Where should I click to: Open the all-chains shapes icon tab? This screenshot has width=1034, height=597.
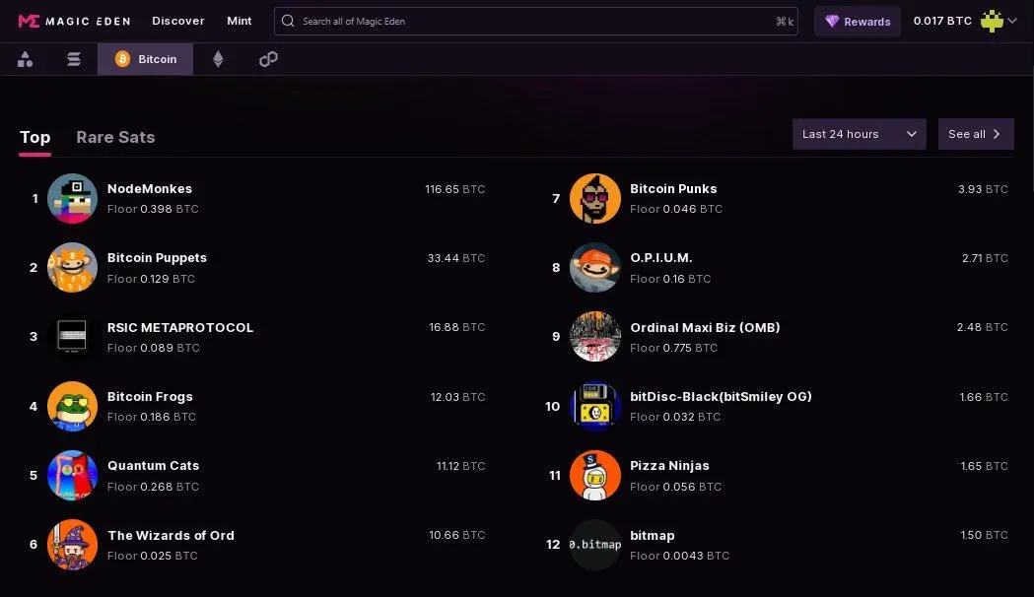coord(25,59)
